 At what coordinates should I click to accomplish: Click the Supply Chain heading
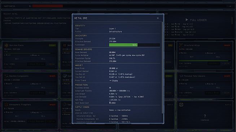82,107
